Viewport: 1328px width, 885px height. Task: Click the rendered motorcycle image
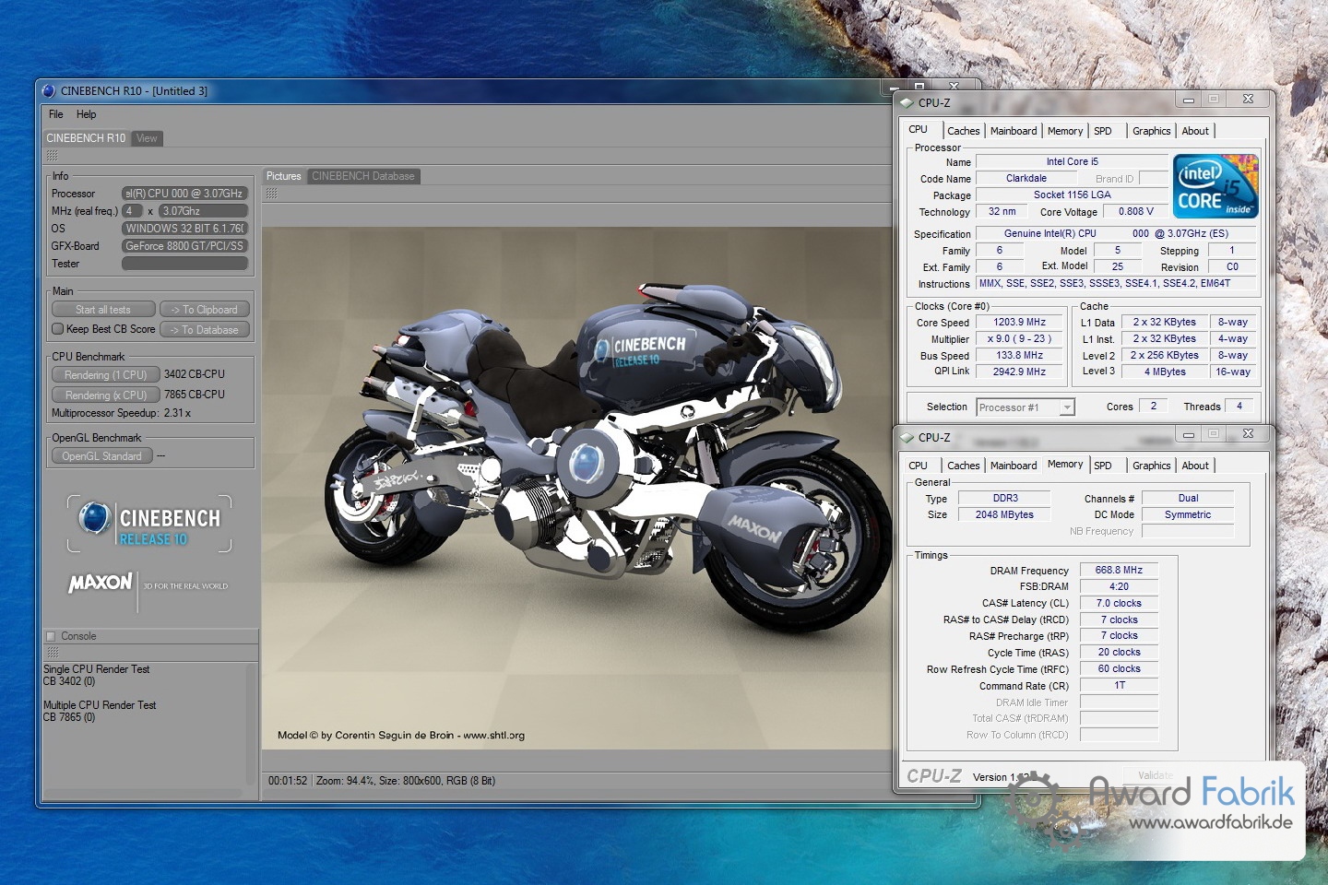coord(575,489)
